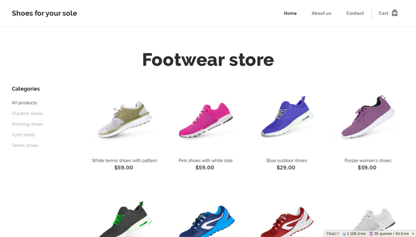Open the About us page
416x237 pixels.
pos(322,13)
